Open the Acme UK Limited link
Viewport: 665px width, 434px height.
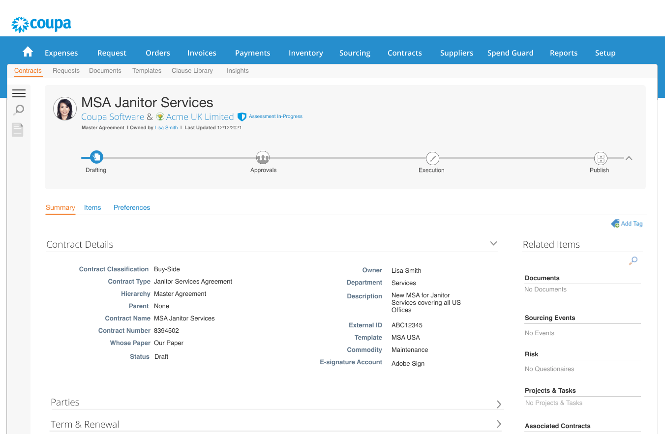click(x=200, y=117)
